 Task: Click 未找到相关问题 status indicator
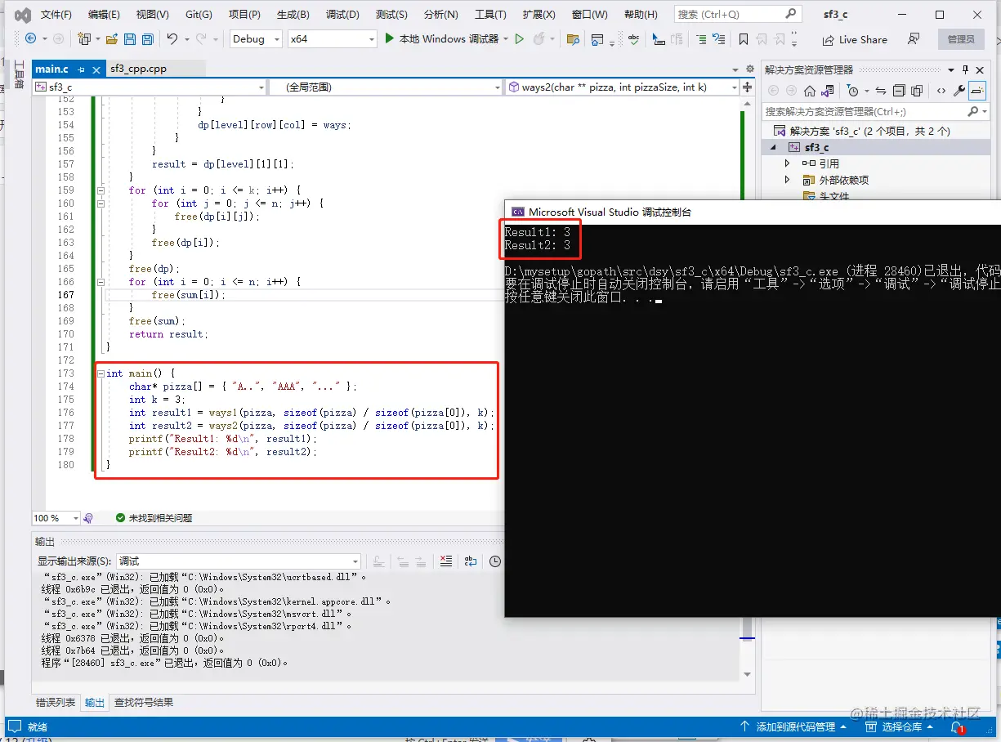154,518
